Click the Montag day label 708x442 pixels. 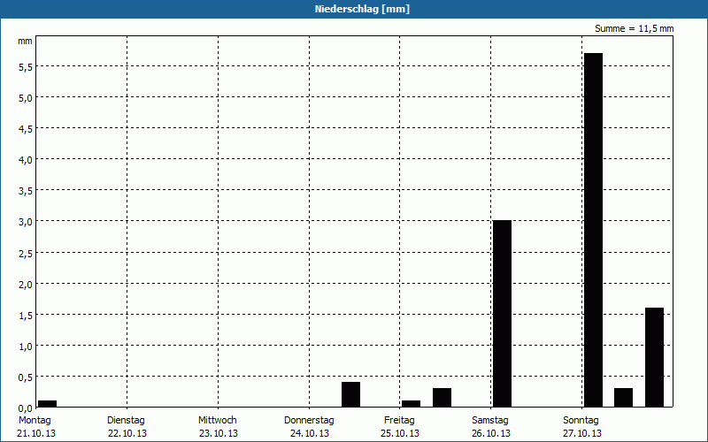[35, 421]
